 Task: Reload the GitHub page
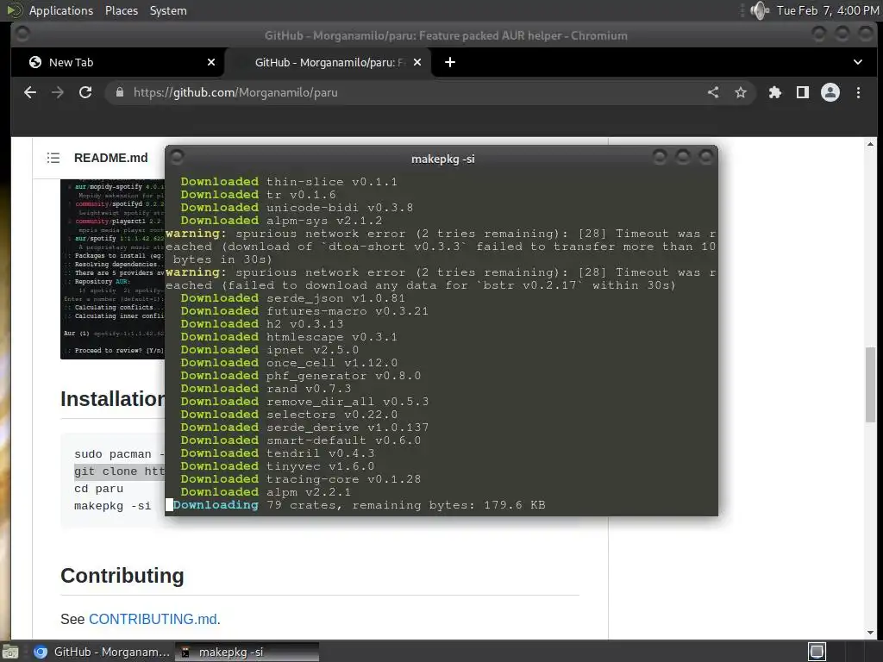click(85, 92)
